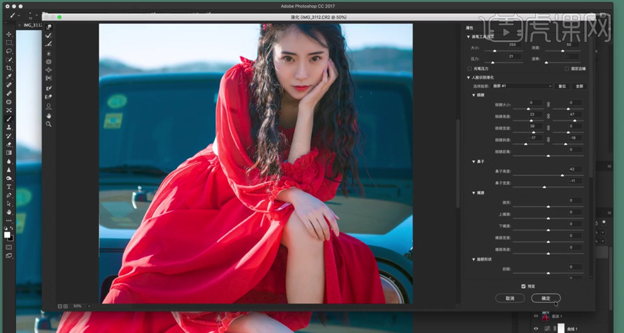Viewport: 624px width, 333px height.
Task: Click the 浓度 density slider handle
Action: pos(563,51)
